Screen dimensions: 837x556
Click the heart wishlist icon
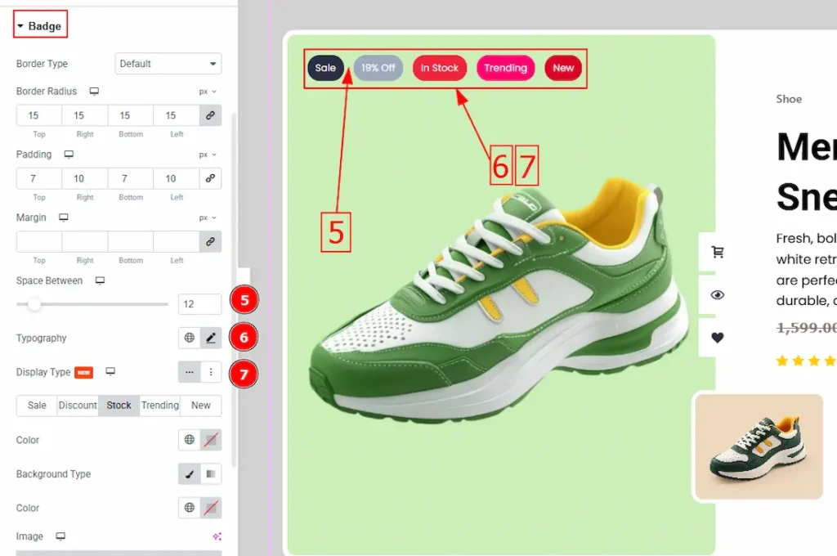point(718,338)
